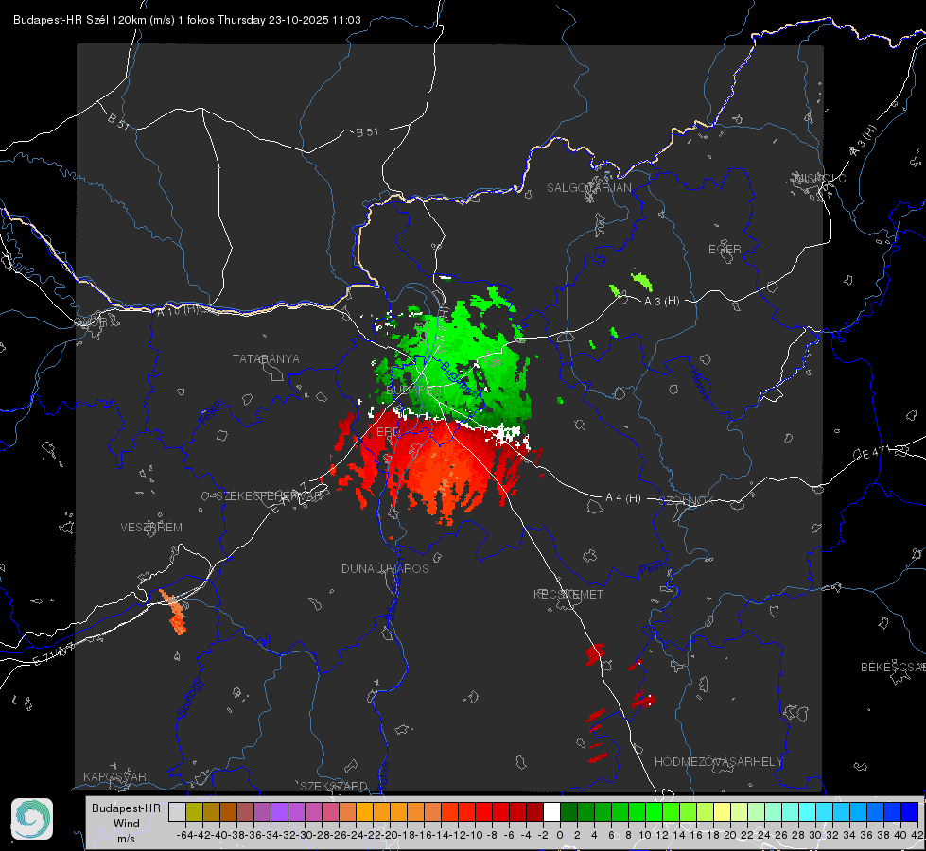Click the legend value -64
926x851 pixels.
click(185, 835)
